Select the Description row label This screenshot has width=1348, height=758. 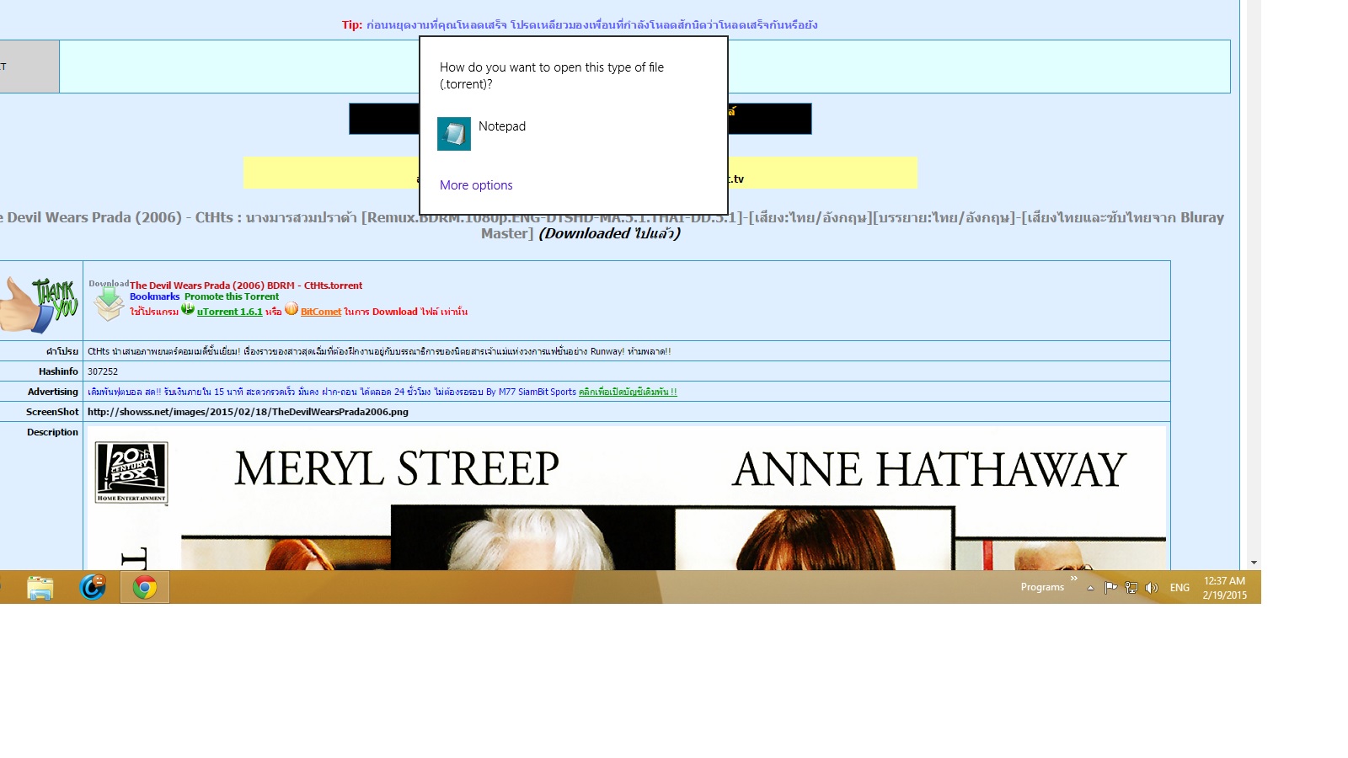[x=52, y=432]
